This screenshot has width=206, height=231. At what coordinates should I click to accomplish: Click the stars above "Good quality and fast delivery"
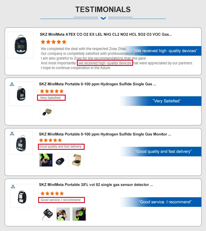pyautogui.click(x=51, y=140)
